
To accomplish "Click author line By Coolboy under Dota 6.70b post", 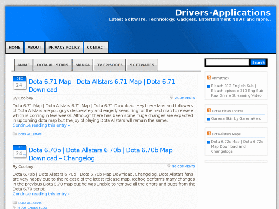I will pyautogui.click(x=23, y=166).
